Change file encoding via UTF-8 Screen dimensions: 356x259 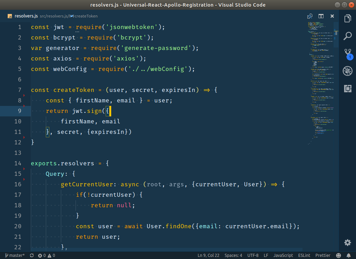point(253,256)
